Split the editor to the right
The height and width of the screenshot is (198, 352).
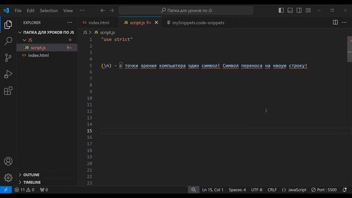point(335,22)
